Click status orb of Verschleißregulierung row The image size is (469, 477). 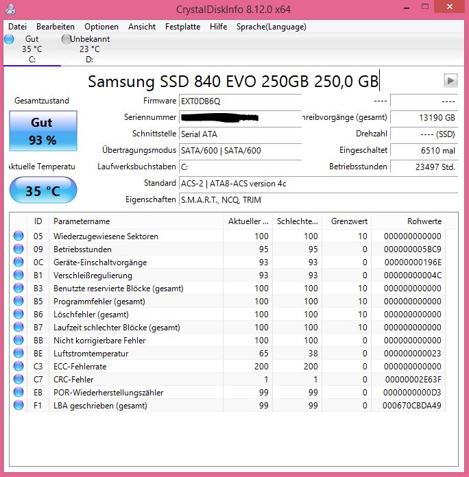pyautogui.click(x=19, y=275)
